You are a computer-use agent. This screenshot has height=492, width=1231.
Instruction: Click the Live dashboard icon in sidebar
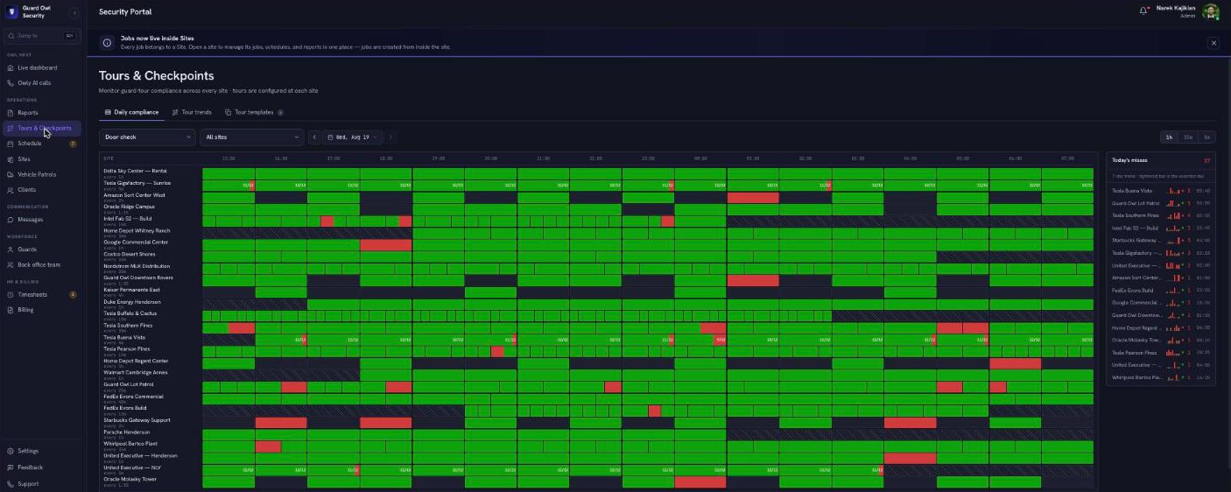point(11,67)
